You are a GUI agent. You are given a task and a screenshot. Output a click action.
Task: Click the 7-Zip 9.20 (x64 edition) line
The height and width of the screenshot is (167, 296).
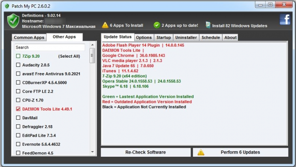click(x=124, y=76)
